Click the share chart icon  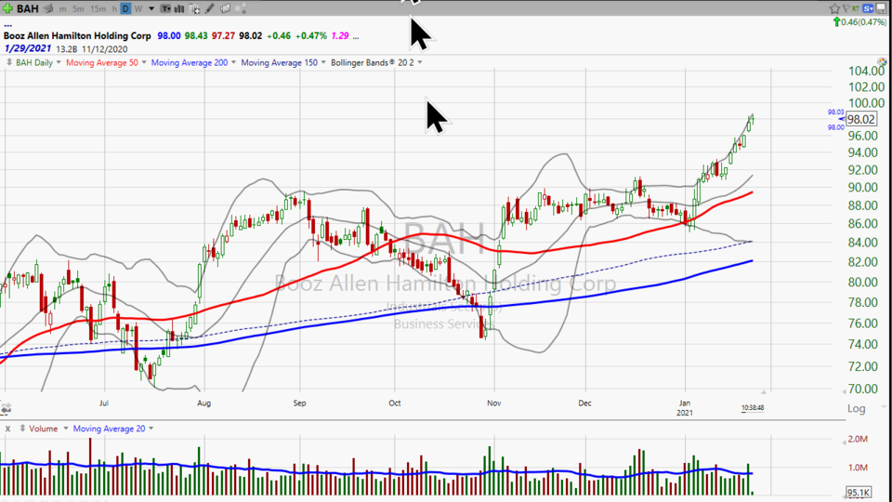tap(241, 8)
